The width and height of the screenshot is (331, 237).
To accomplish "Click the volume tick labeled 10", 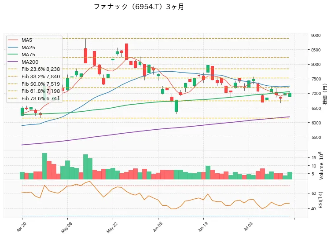I will pos(314,166).
